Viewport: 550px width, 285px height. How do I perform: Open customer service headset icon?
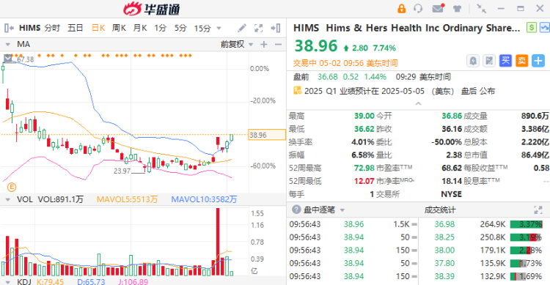(418, 8)
